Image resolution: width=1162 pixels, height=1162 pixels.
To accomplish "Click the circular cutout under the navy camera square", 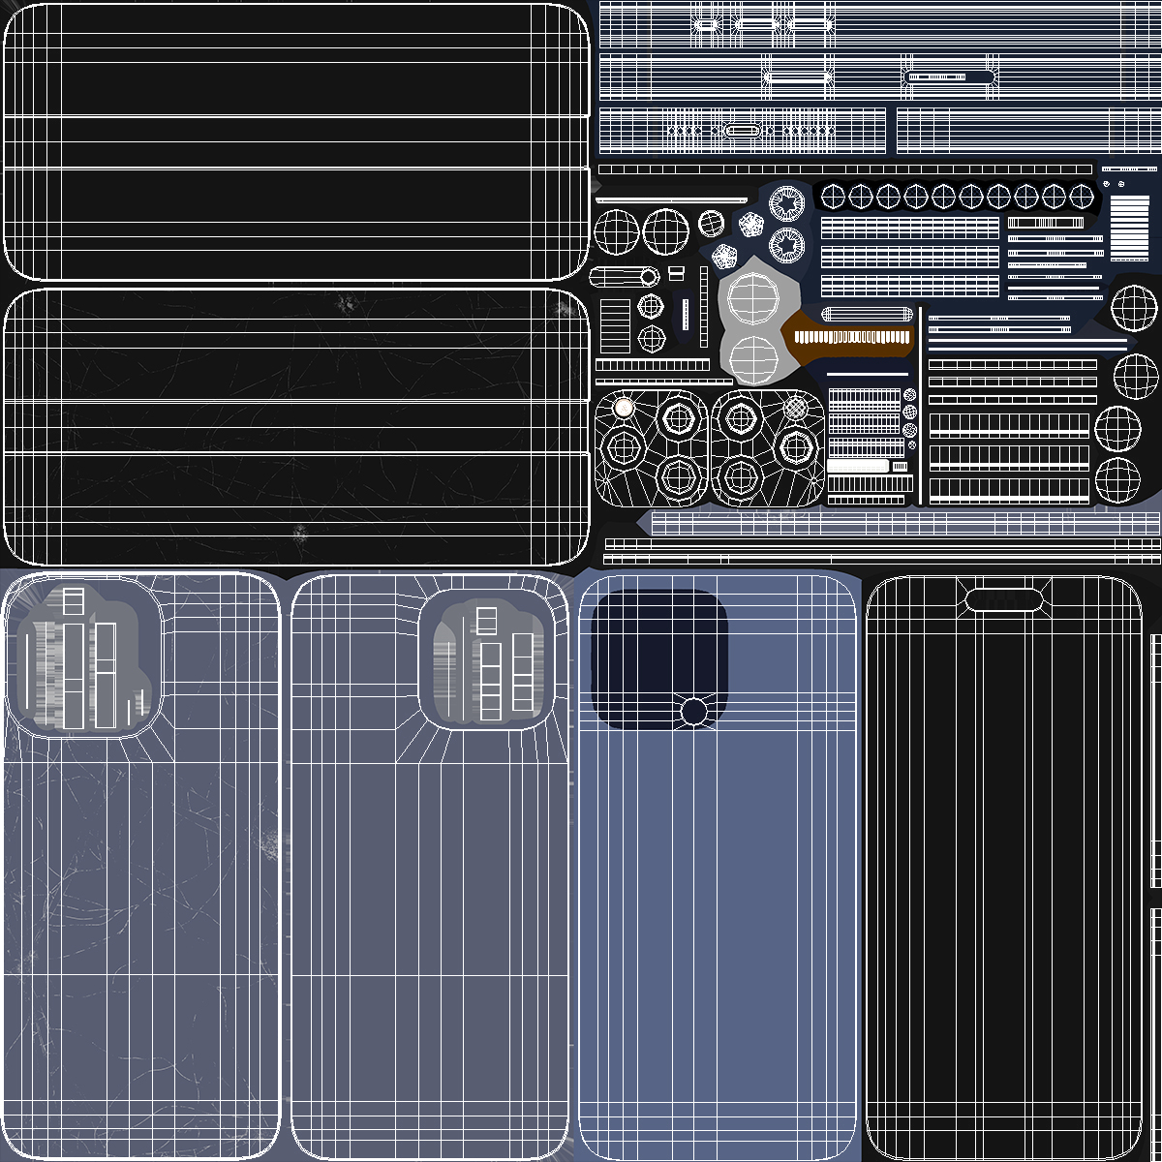I will (x=693, y=712).
